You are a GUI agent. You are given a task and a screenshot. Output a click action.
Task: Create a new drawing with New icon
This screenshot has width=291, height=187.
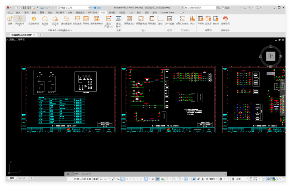coord(16,8)
